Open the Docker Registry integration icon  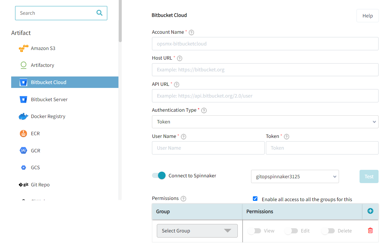point(24,116)
